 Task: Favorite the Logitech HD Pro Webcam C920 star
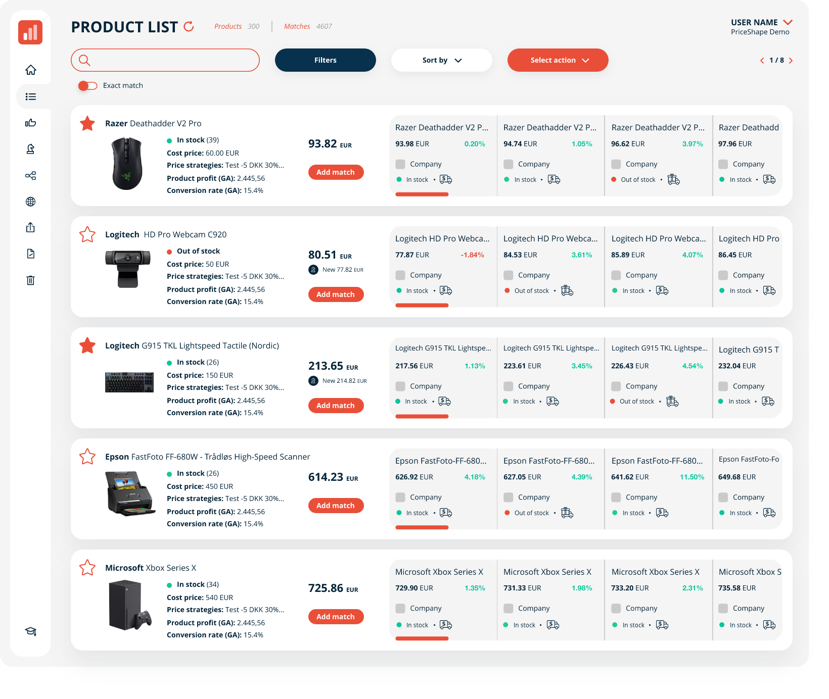pyautogui.click(x=87, y=234)
